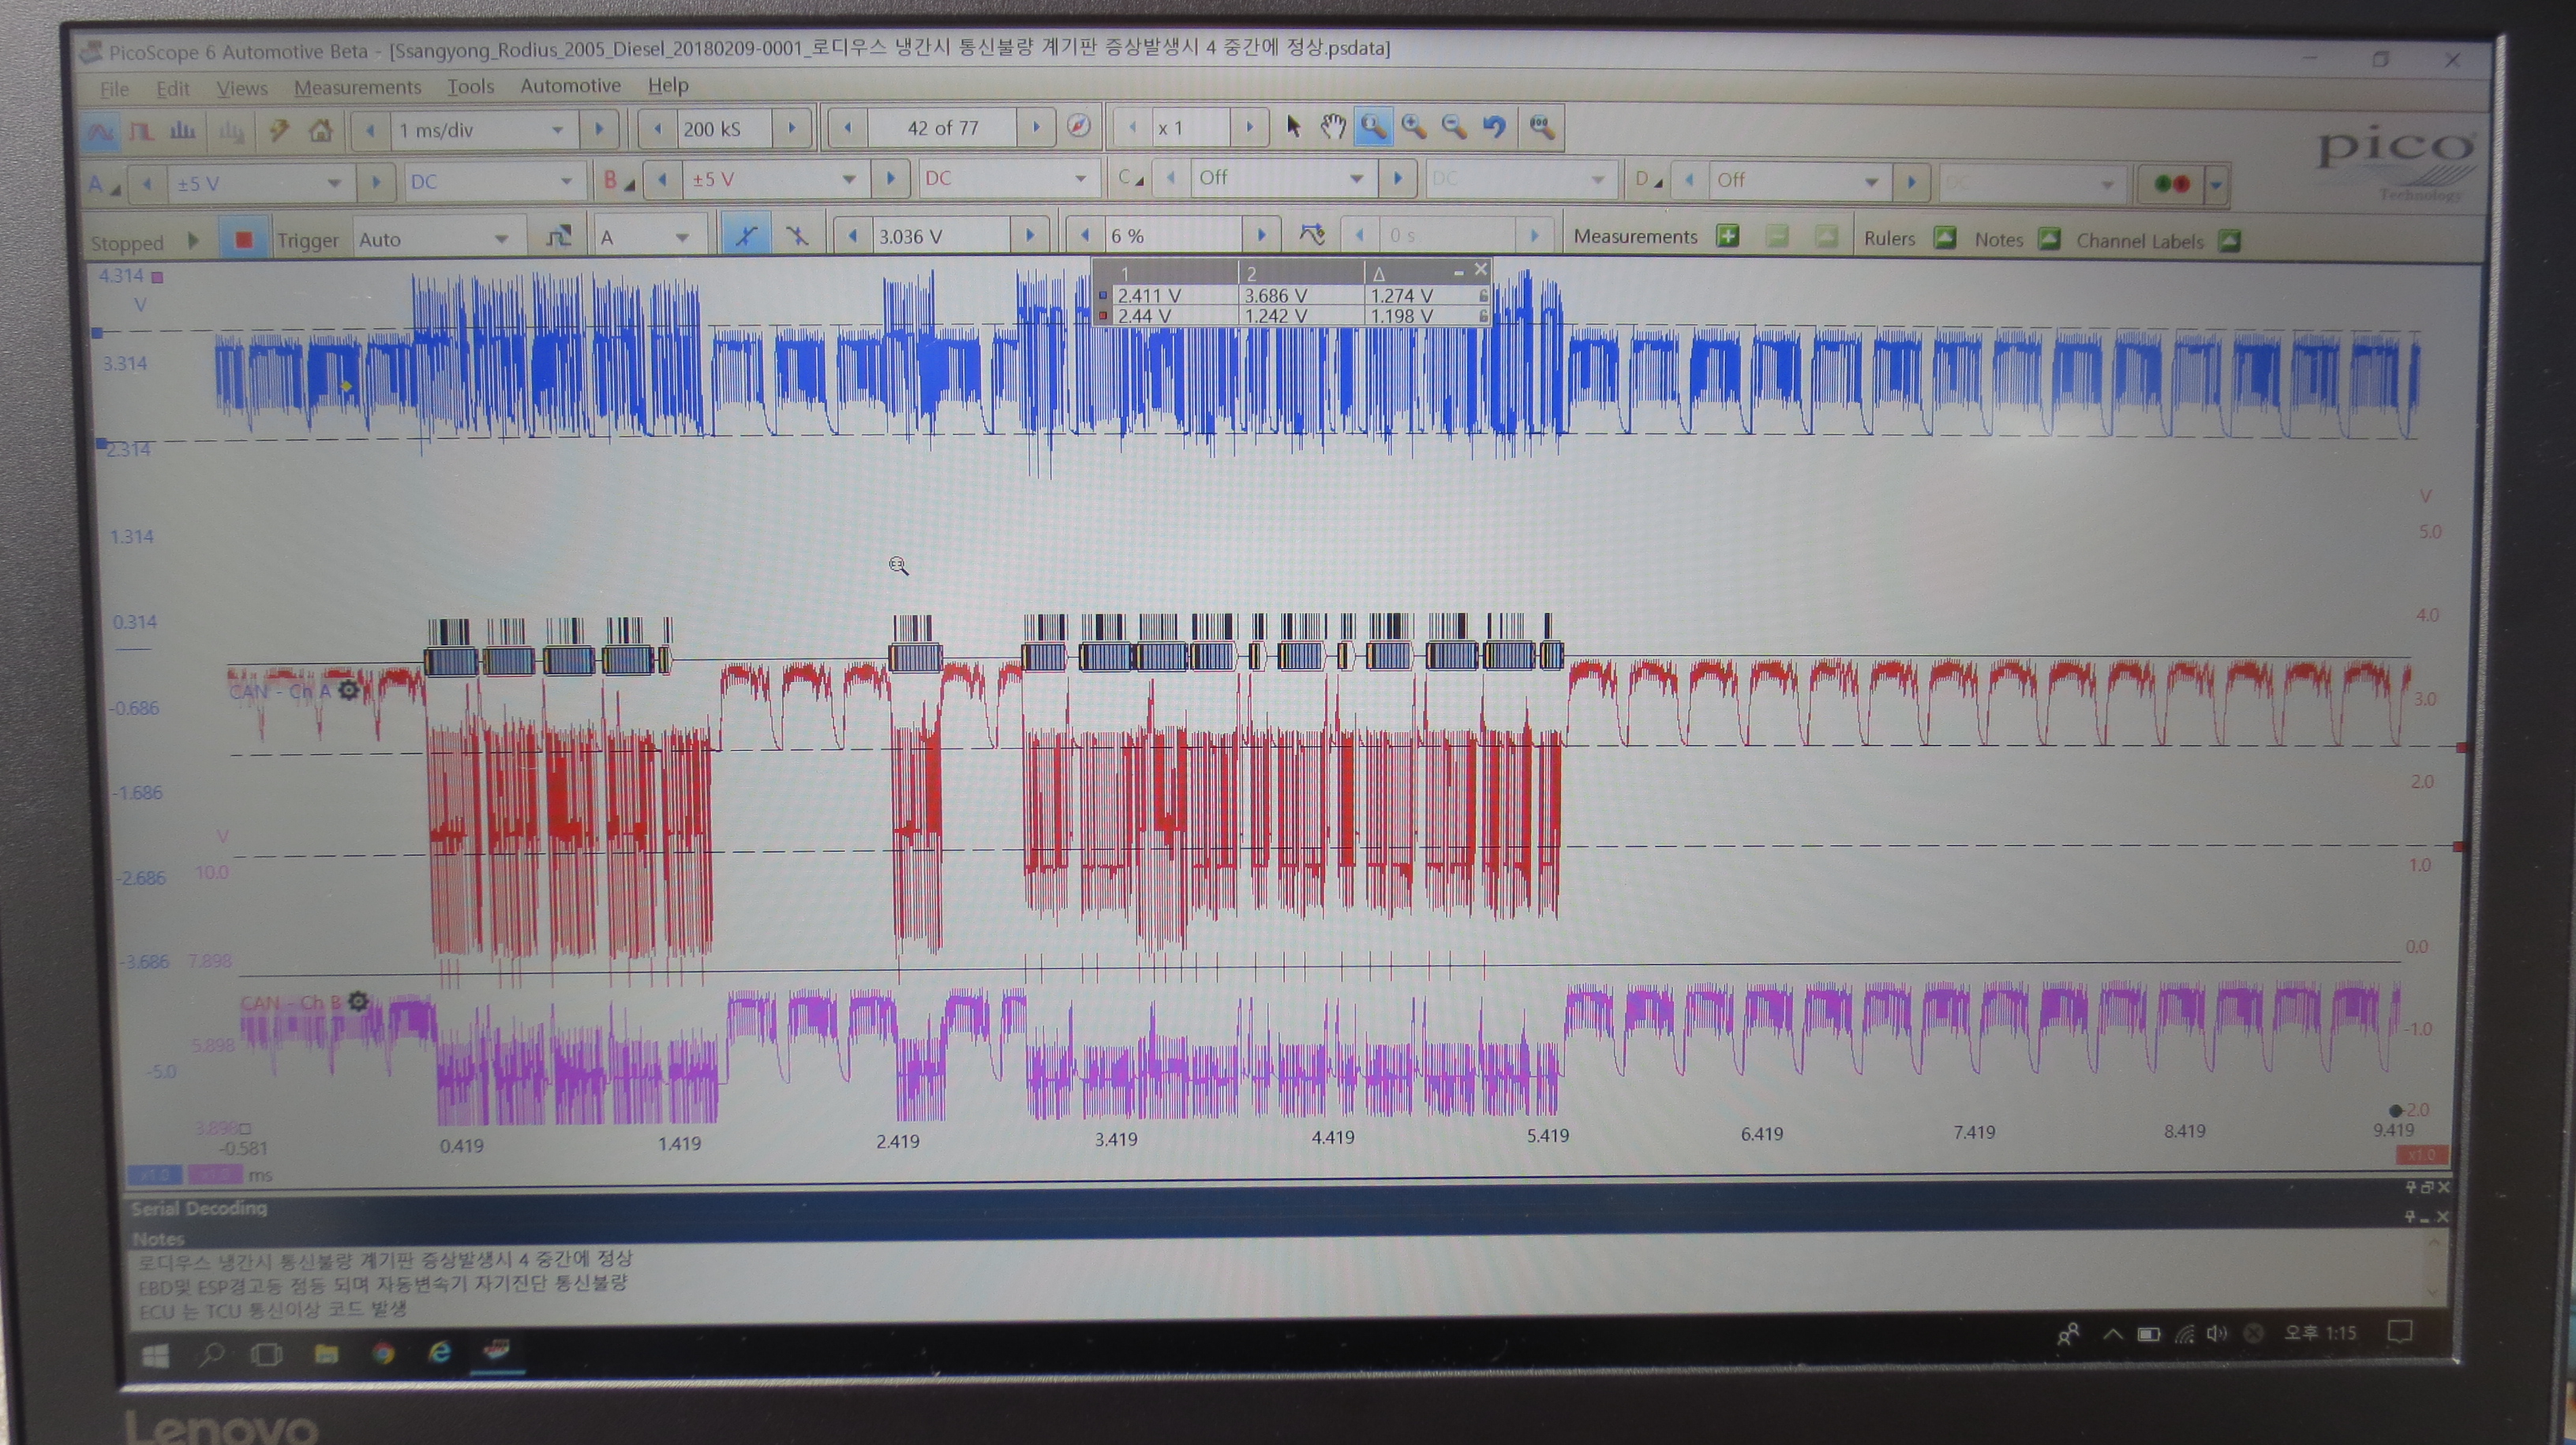Open the Automotive menu
The image size is (2576, 1445).
(570, 86)
